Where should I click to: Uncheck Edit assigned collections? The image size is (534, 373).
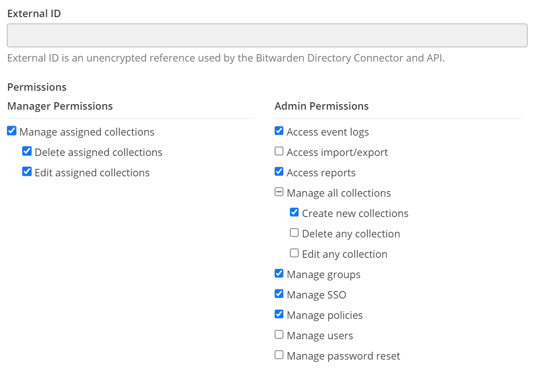coord(27,171)
